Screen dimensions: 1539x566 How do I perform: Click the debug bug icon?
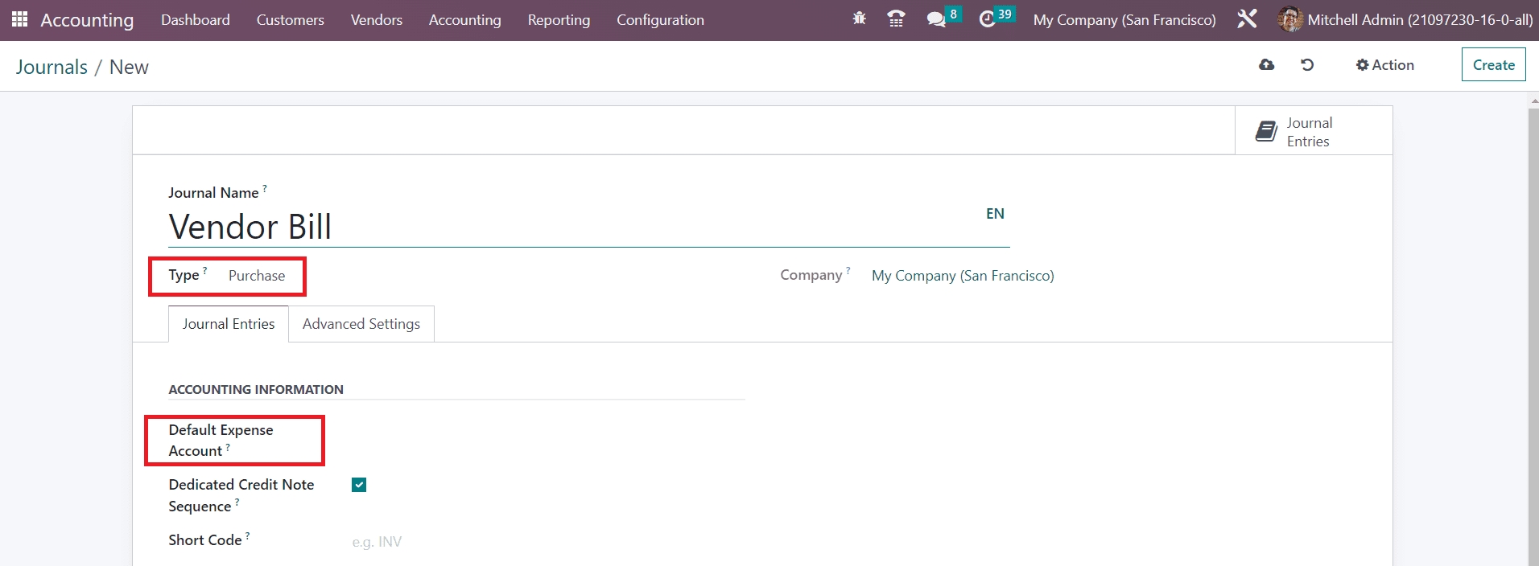[x=859, y=19]
